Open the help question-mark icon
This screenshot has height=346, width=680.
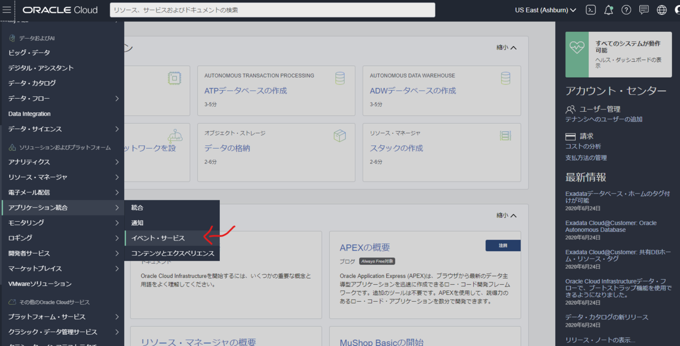pyautogui.click(x=626, y=10)
